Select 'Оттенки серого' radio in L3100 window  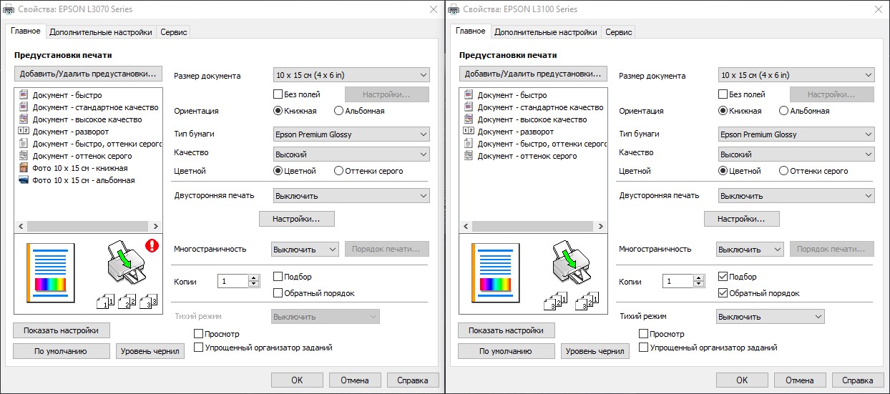[784, 171]
